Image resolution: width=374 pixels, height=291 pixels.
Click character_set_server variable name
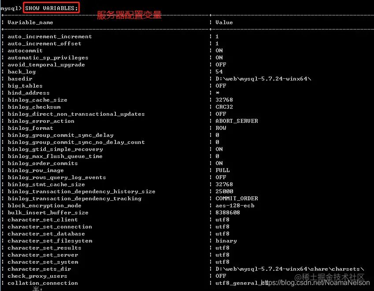pyautogui.click(x=43, y=255)
